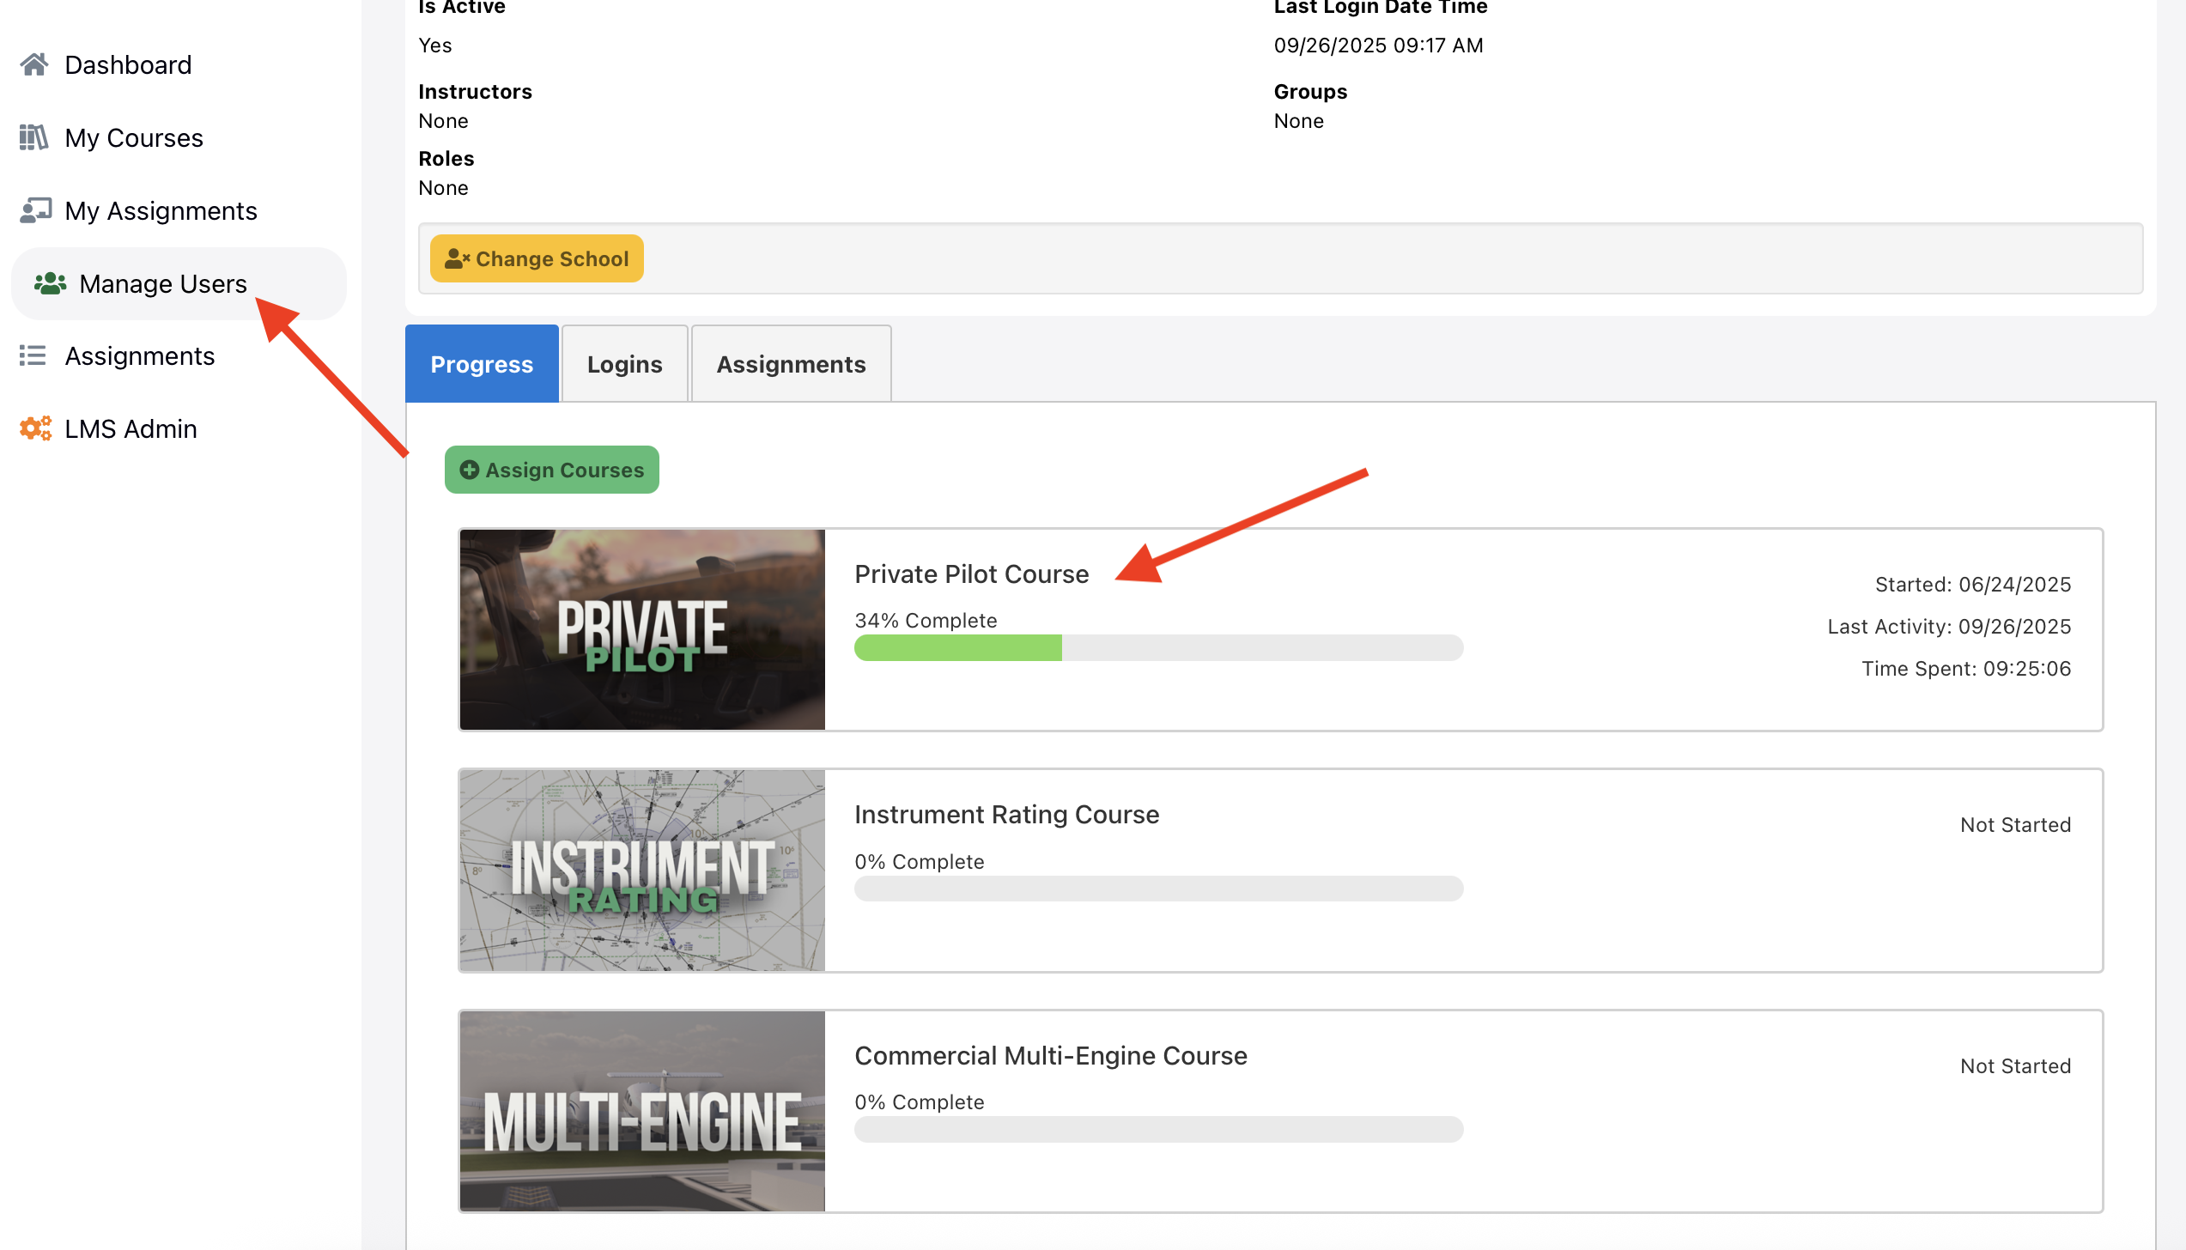This screenshot has height=1250, width=2186.
Task: Click the Private Pilot progress bar
Action: click(1158, 647)
